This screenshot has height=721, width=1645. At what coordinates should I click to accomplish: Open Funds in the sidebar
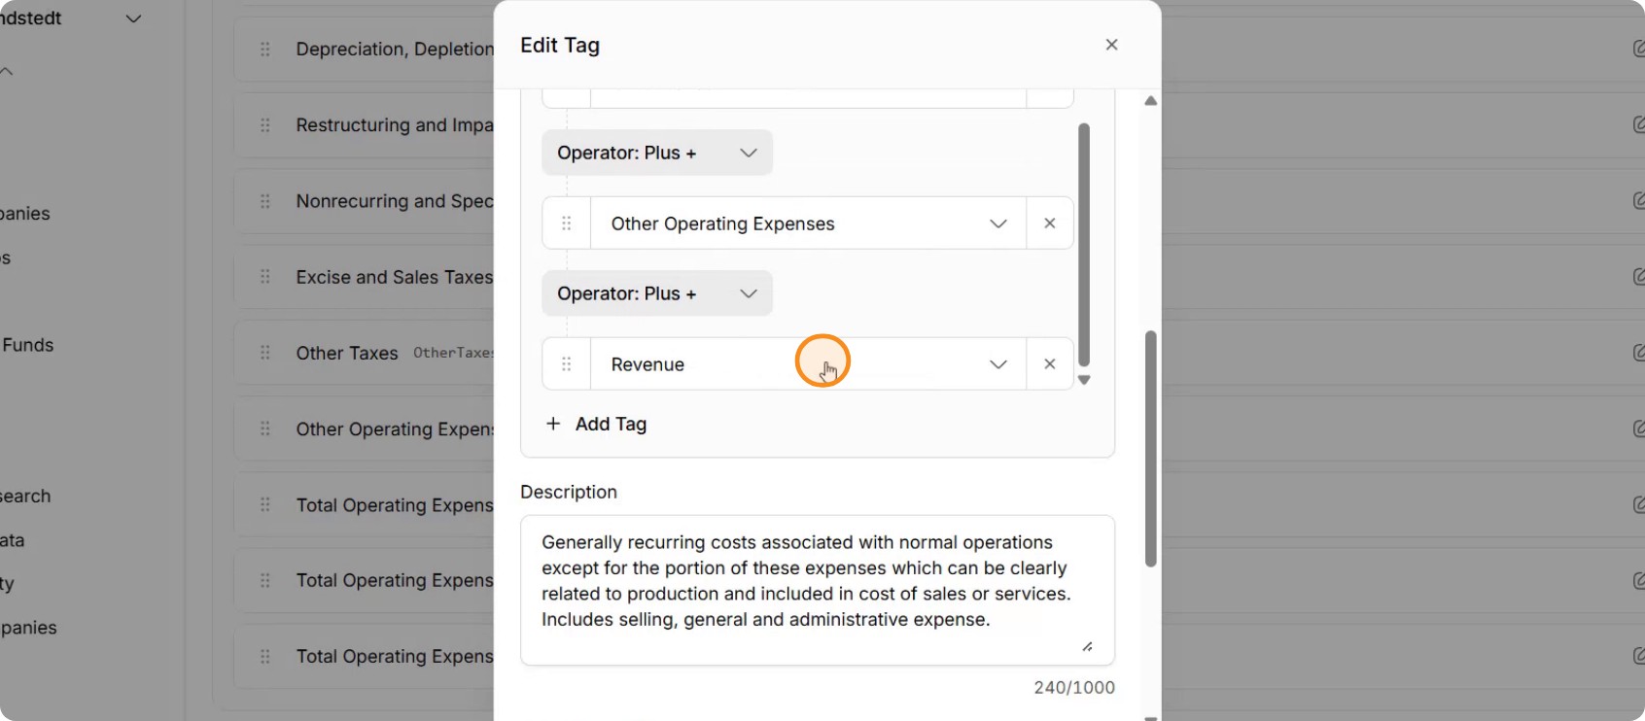[27, 345]
